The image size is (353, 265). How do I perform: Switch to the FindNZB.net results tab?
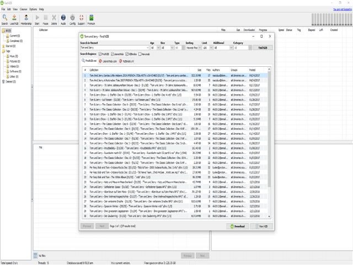[x=89, y=61]
